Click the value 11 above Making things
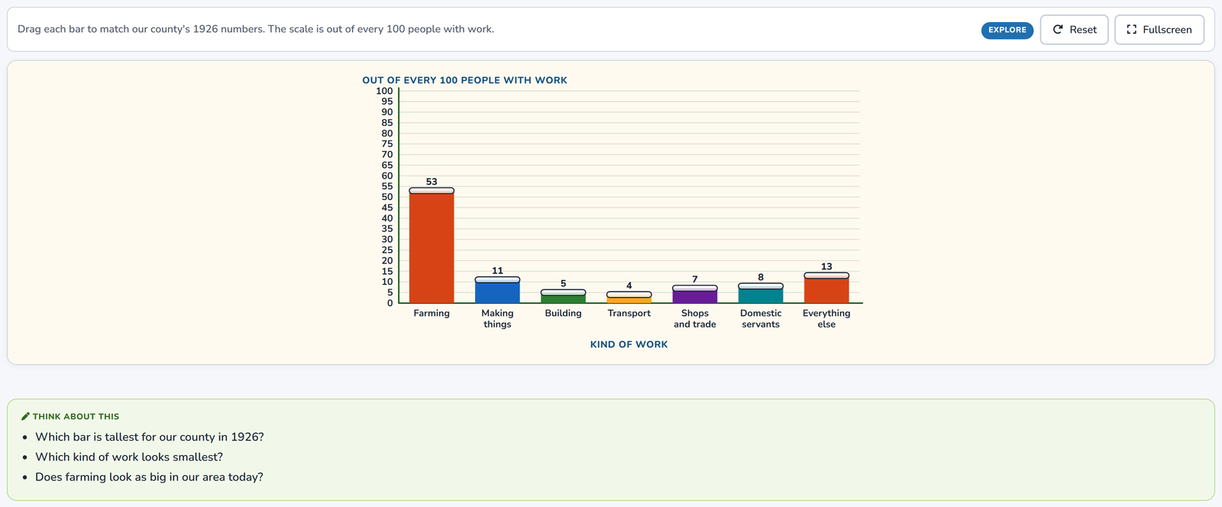The image size is (1222, 507). 497,270
